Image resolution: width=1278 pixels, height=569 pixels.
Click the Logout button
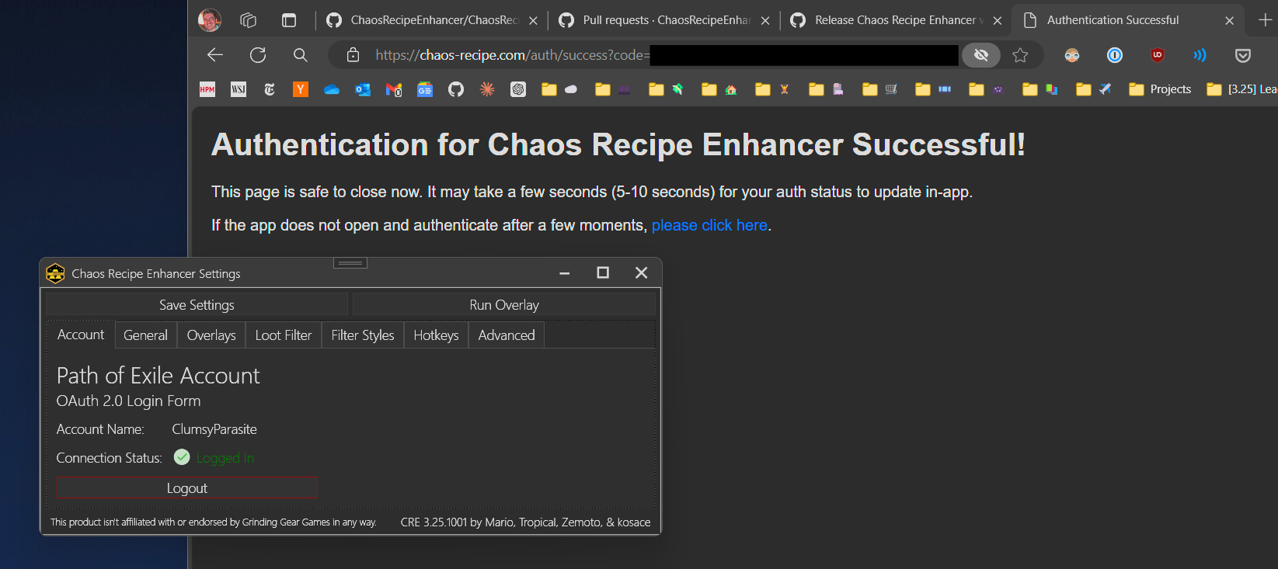click(187, 488)
